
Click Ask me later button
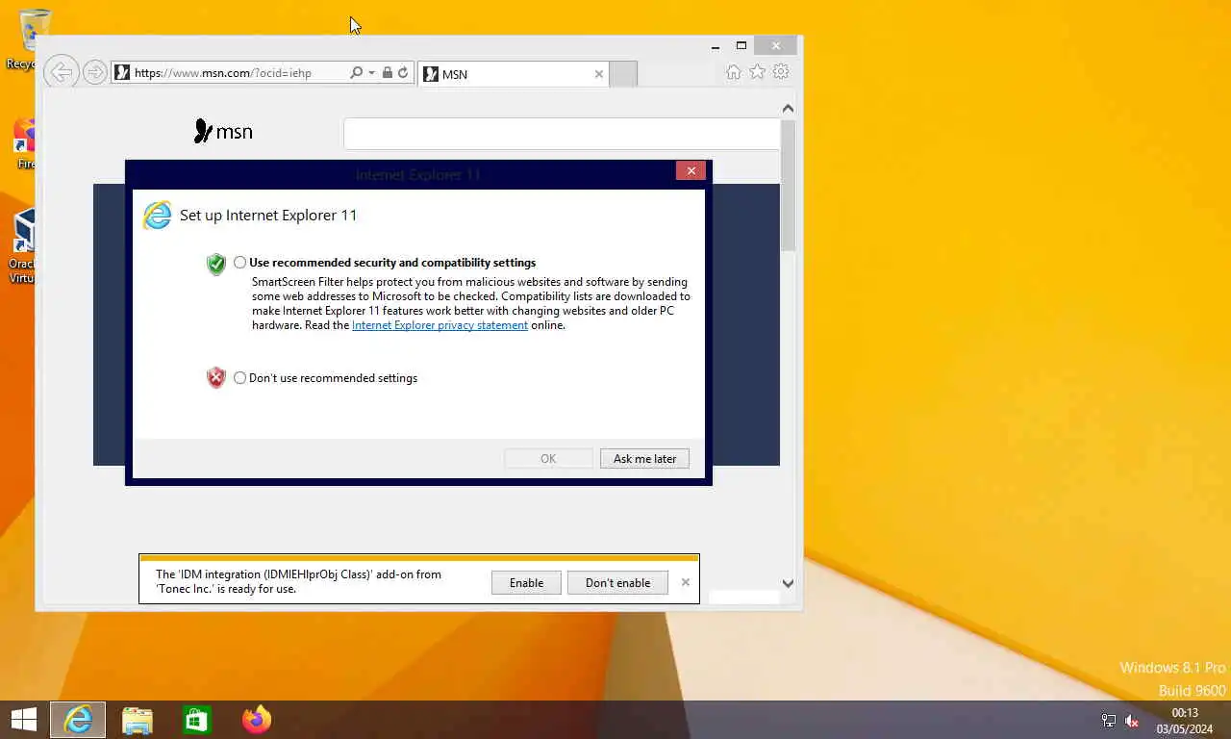pos(644,459)
